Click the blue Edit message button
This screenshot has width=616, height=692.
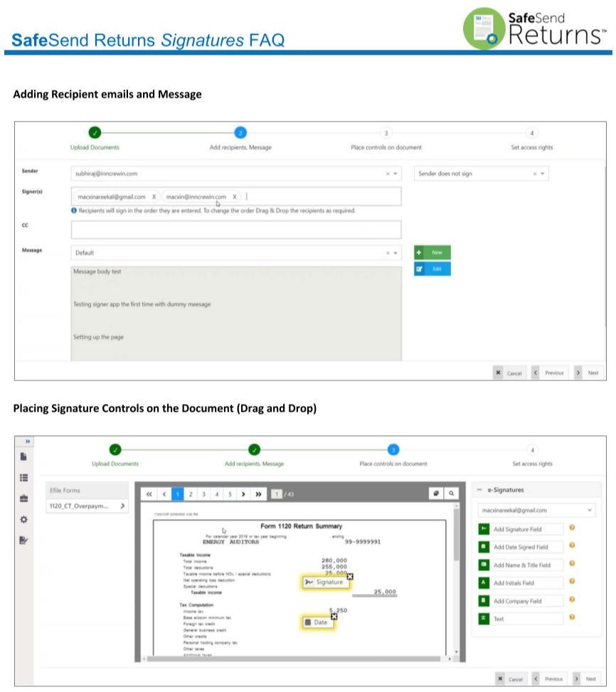point(432,269)
